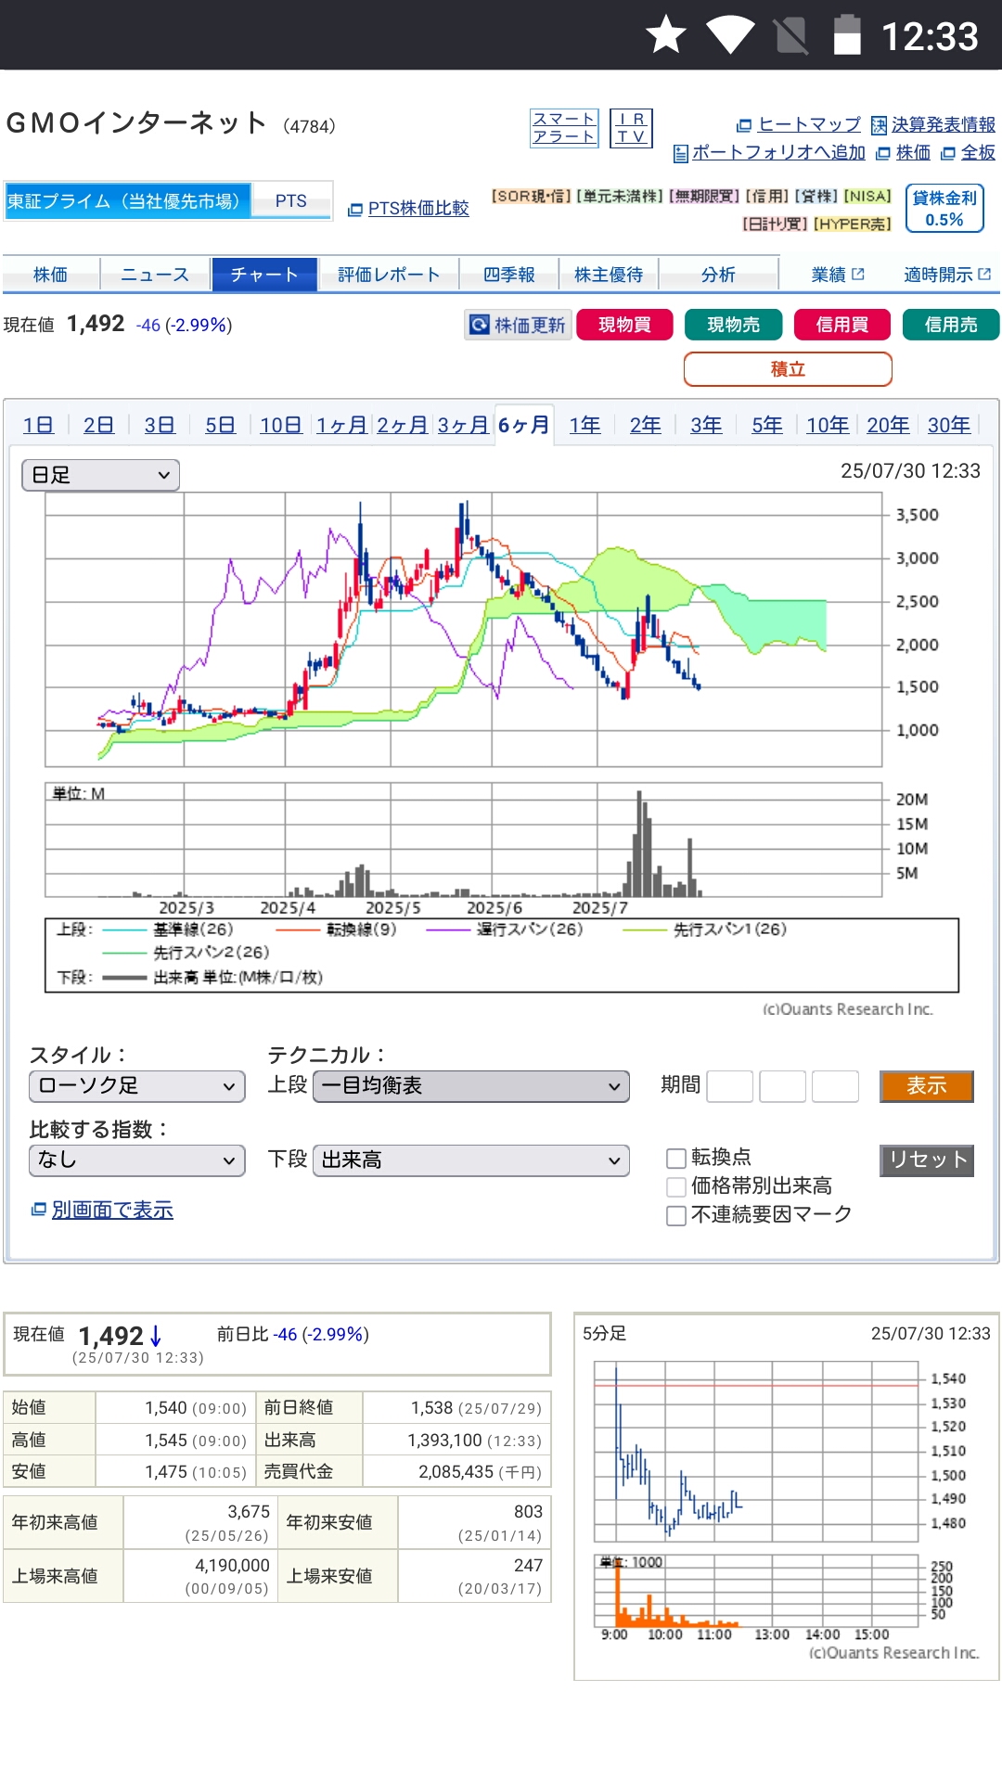Select the 5日 chart period

click(x=220, y=425)
